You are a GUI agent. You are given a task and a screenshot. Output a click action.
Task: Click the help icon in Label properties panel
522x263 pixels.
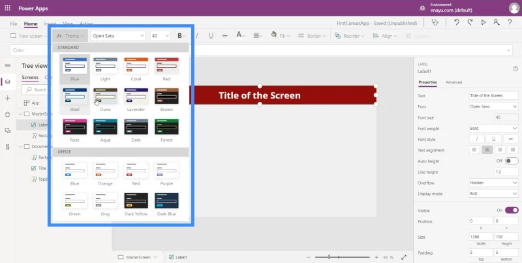pos(515,69)
